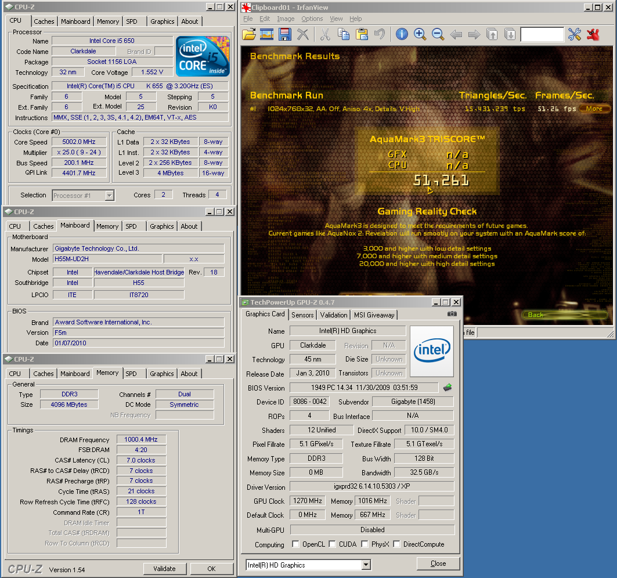617x578 pixels.
Task: Toggle the PhysX checkbox in GPU-Z
Action: (x=365, y=544)
